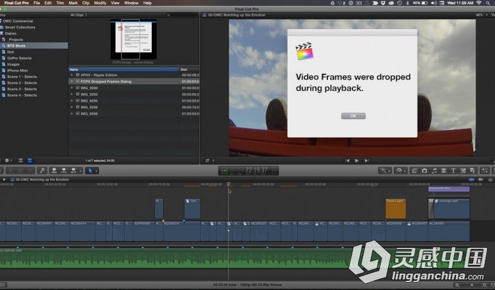The height and width of the screenshot is (290, 495).
Task: Open the All Clips filter dropdown
Action: 79,15
